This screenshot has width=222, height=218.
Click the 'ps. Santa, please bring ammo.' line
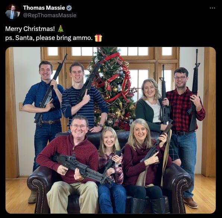tap(49, 38)
